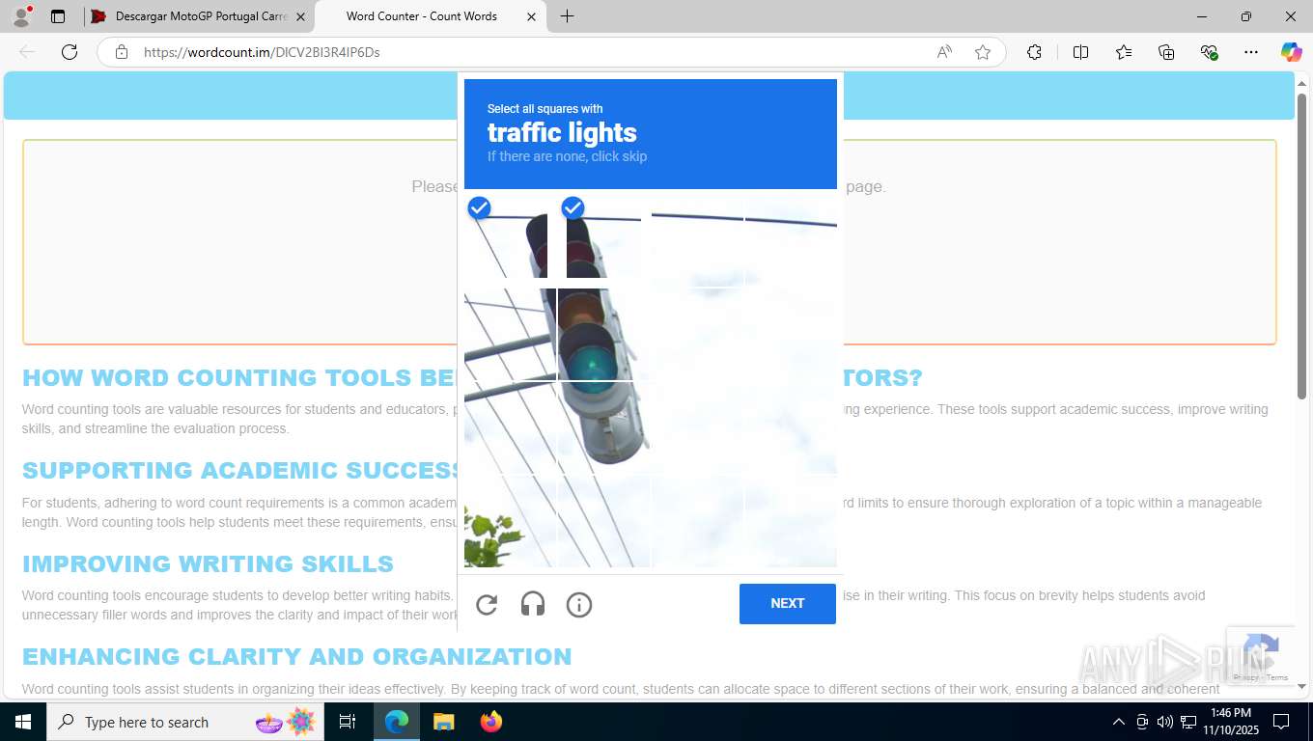
Task: Click the browser Back arrow
Action: (x=27, y=52)
